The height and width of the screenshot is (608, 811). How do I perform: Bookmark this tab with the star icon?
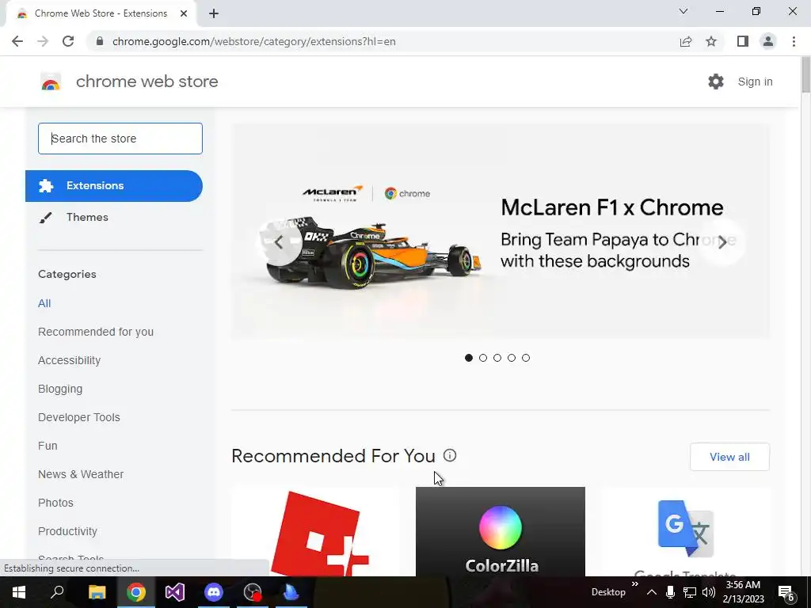pyautogui.click(x=711, y=41)
